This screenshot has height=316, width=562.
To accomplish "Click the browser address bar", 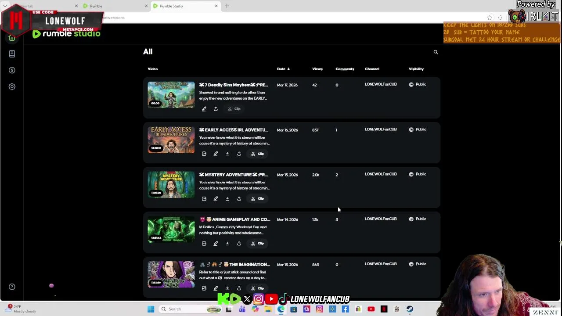I will click(x=290, y=18).
